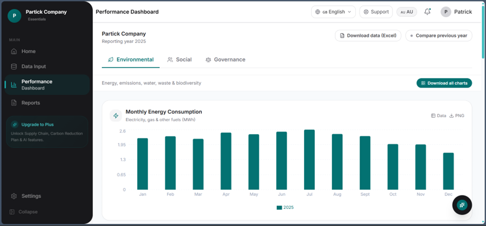The height and width of the screenshot is (226, 486).
Task: Click the Governance scales icon
Action: click(208, 60)
